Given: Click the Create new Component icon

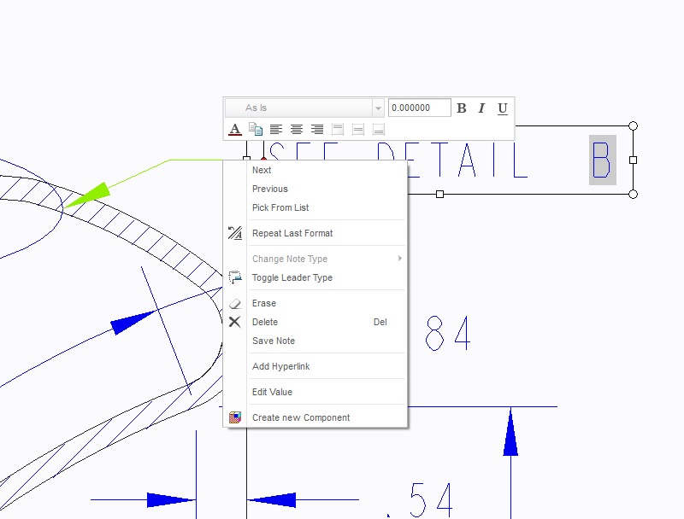Looking at the screenshot, I should click(234, 417).
